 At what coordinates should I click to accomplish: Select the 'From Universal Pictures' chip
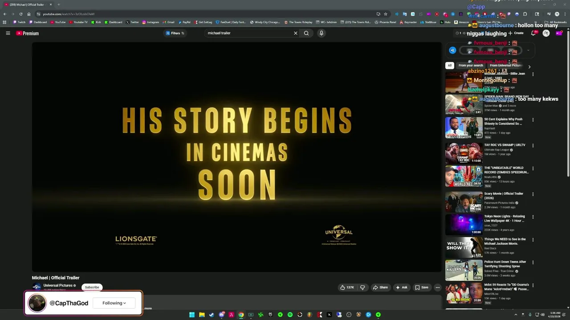tap(506, 65)
